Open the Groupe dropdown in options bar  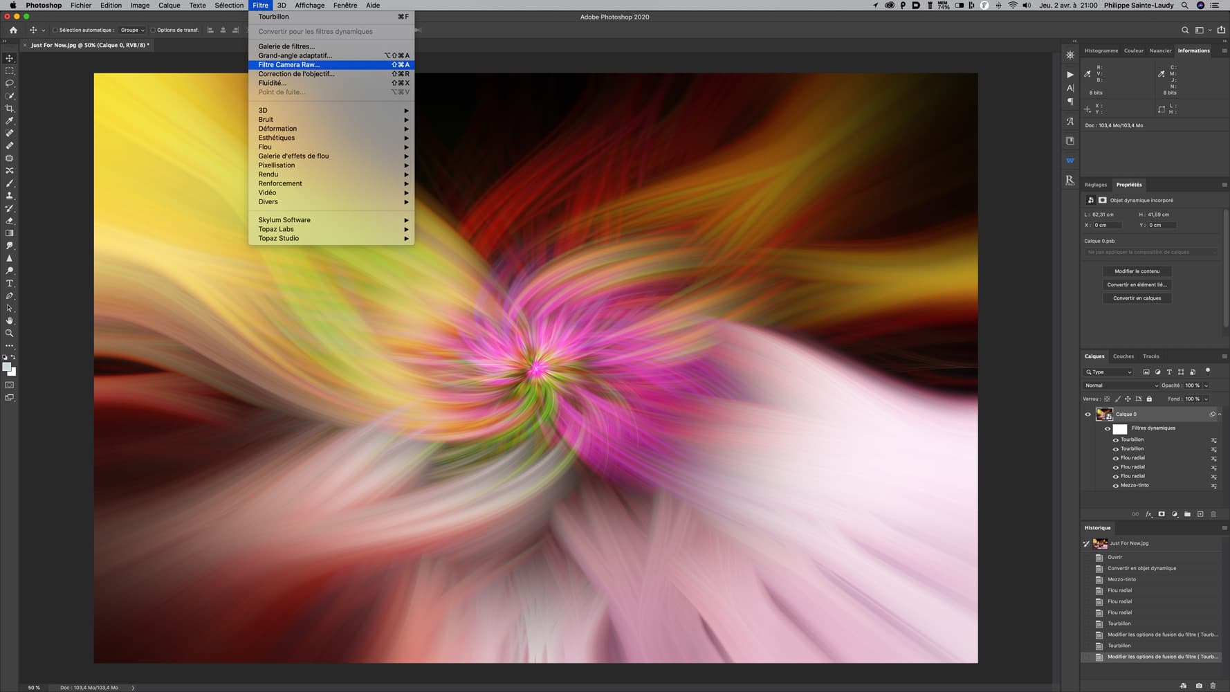tap(132, 30)
